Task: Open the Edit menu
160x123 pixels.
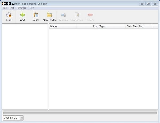Action: point(12,8)
